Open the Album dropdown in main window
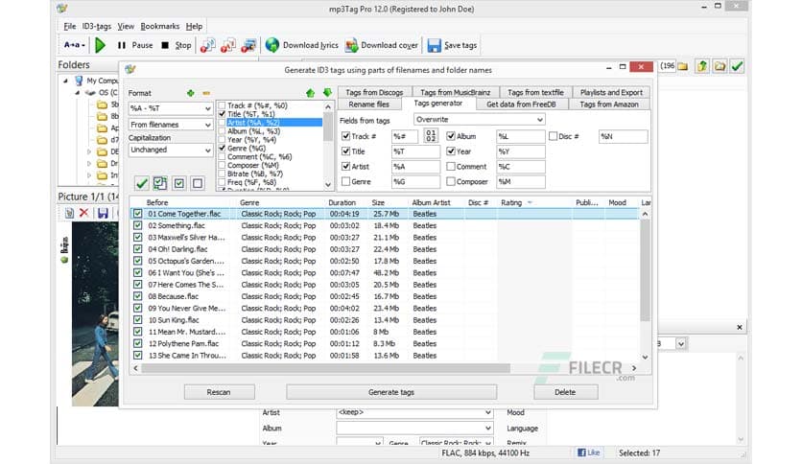The height and width of the screenshot is (464, 802). [x=488, y=429]
